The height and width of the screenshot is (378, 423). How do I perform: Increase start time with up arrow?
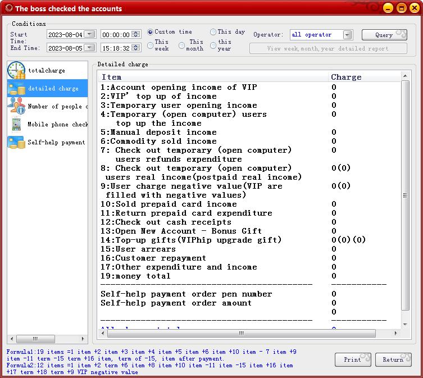click(x=136, y=33)
